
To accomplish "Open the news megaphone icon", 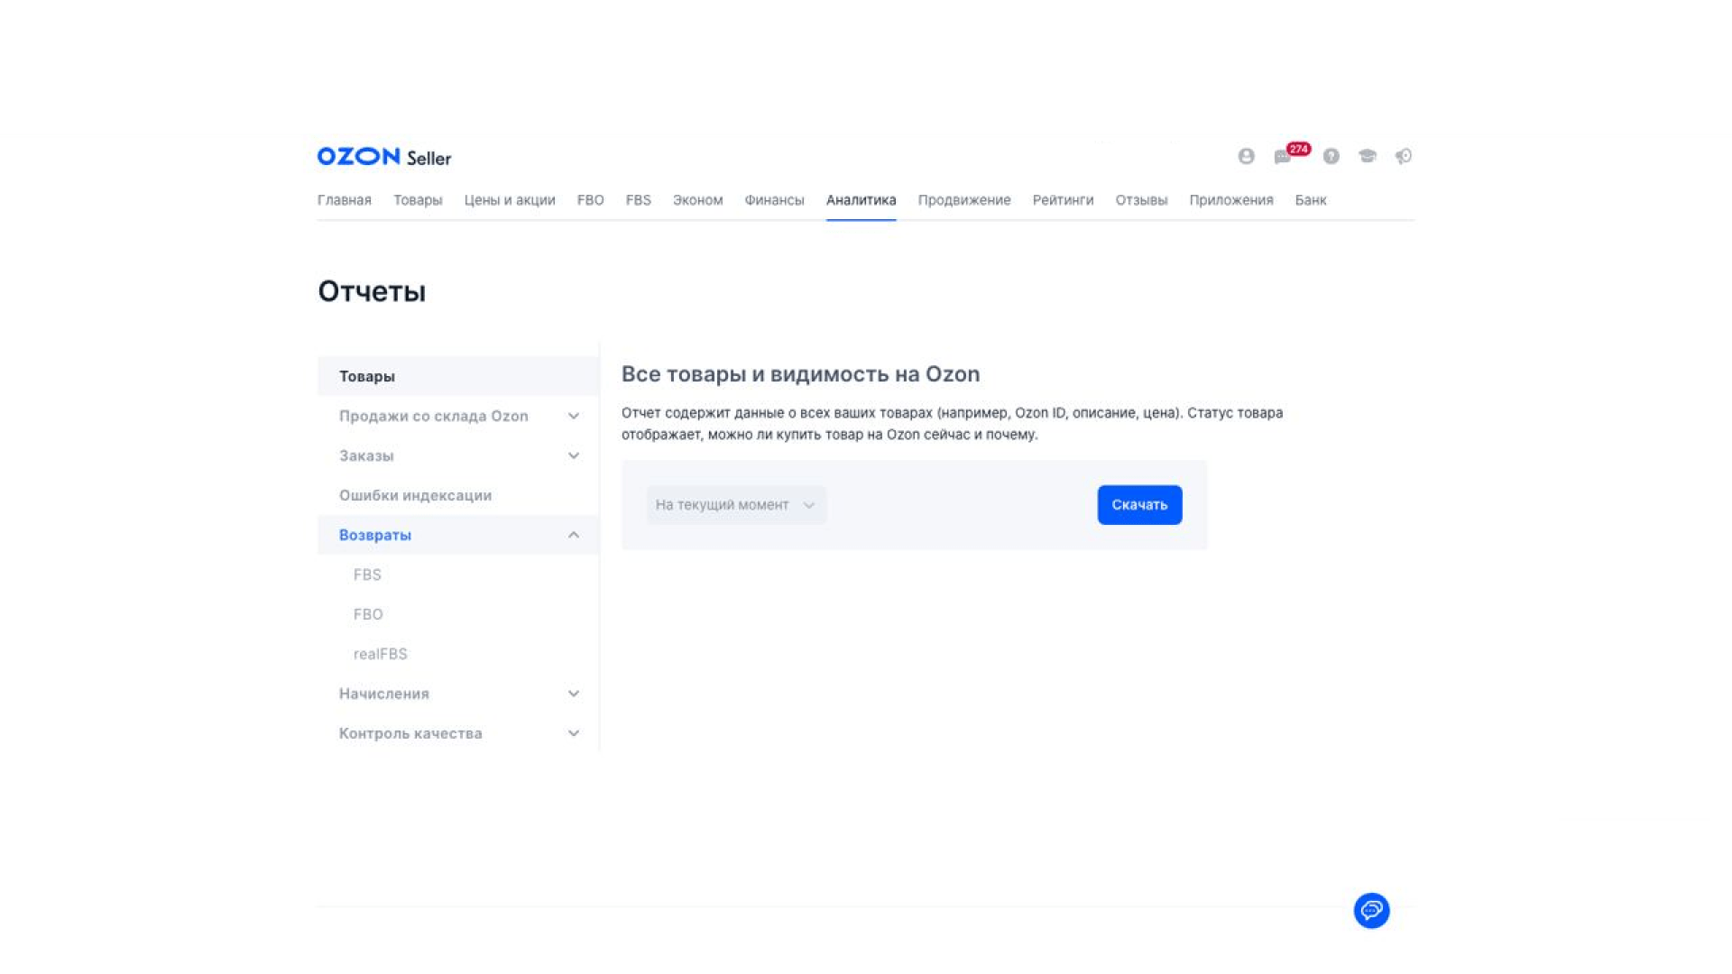I will click(x=1404, y=156).
